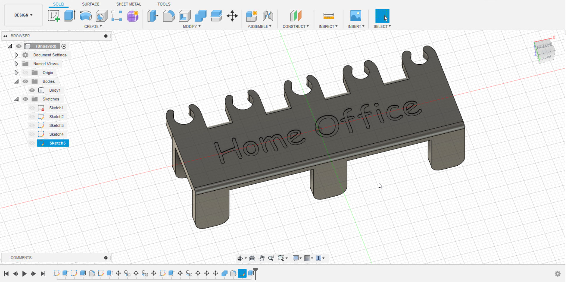Select the Pan hand tool
The height and width of the screenshot is (282, 566).
262,258
